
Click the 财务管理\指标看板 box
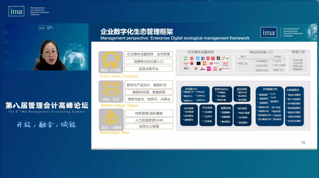pos(149,113)
